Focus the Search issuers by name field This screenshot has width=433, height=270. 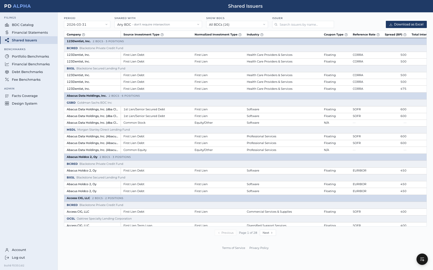pyautogui.click(x=303, y=25)
